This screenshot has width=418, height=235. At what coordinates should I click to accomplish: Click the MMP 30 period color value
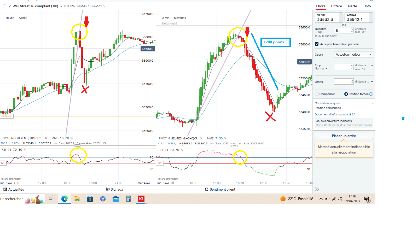(x=67, y=138)
